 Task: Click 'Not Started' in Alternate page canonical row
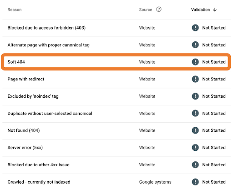(214, 45)
